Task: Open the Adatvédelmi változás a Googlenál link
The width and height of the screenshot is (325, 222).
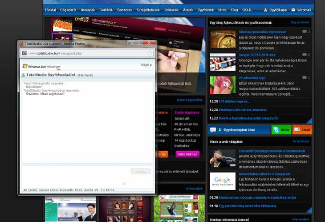Action: tap(264, 174)
